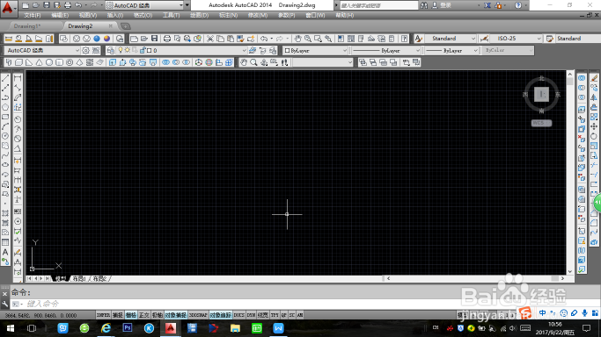
Task: Open the lineweight ByLayer dropdown
Action: pos(476,50)
